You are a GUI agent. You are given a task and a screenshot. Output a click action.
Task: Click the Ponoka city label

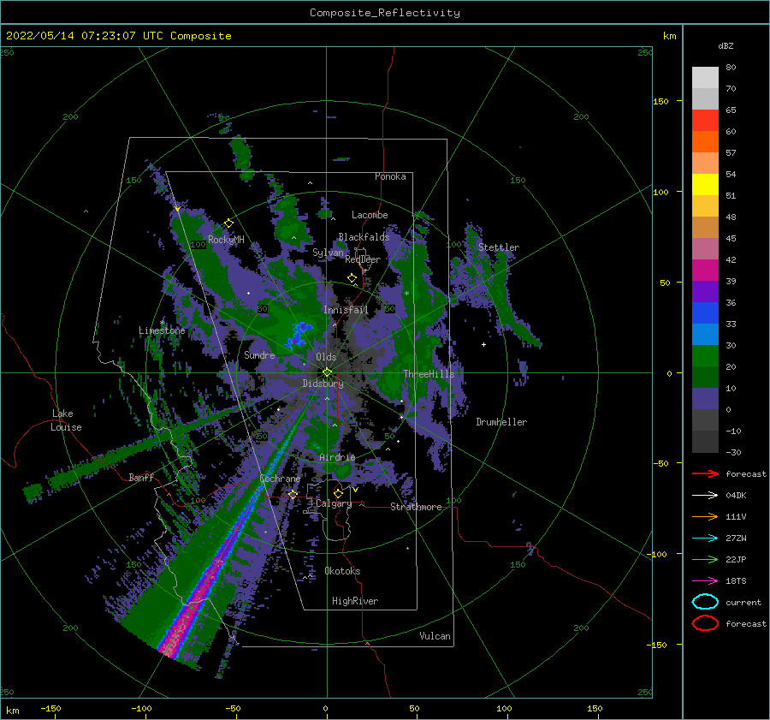click(390, 176)
